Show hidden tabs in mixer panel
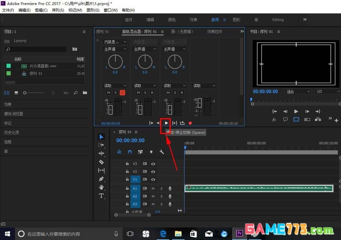341x240 pixels. tap(242, 32)
